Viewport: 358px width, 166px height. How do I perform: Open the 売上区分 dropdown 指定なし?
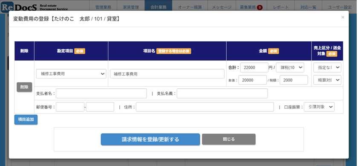(327, 67)
